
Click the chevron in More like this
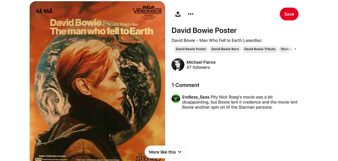pyautogui.click(x=180, y=152)
